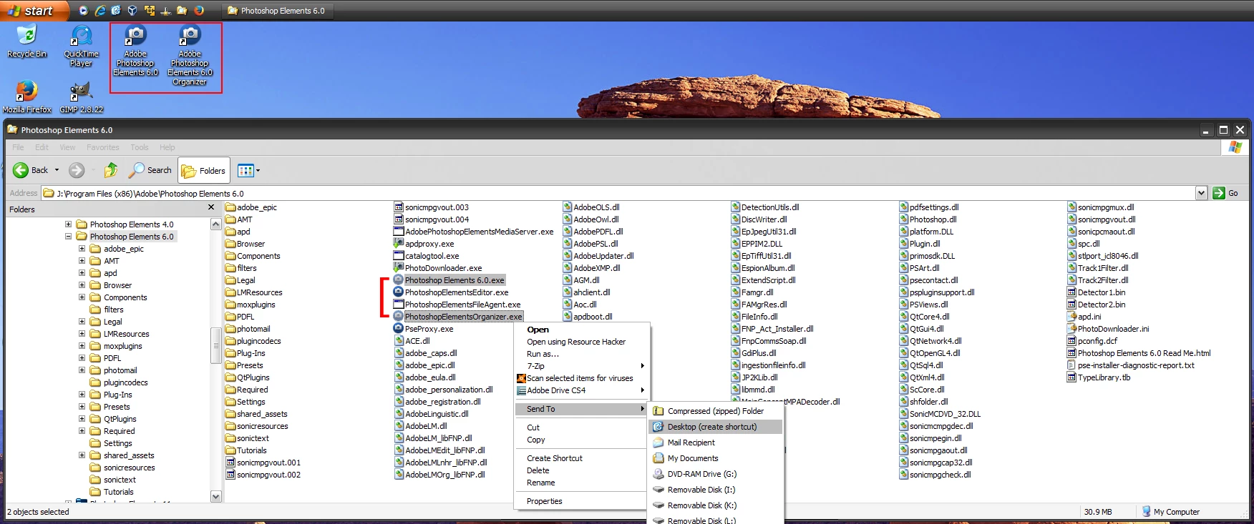Select the Adobe Photoshop Elements 6.0 desktop shortcut
This screenshot has height=524, width=1254.
tap(135, 51)
